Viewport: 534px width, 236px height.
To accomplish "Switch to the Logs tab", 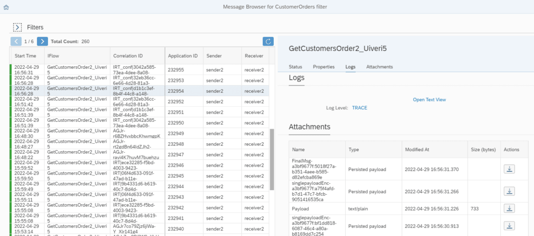I will pyautogui.click(x=350, y=67).
